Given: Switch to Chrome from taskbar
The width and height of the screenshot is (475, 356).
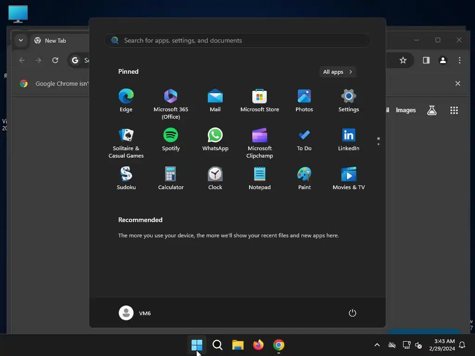Looking at the screenshot, I should point(279,345).
